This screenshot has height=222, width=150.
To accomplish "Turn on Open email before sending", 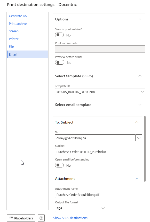I will point(59,165).
